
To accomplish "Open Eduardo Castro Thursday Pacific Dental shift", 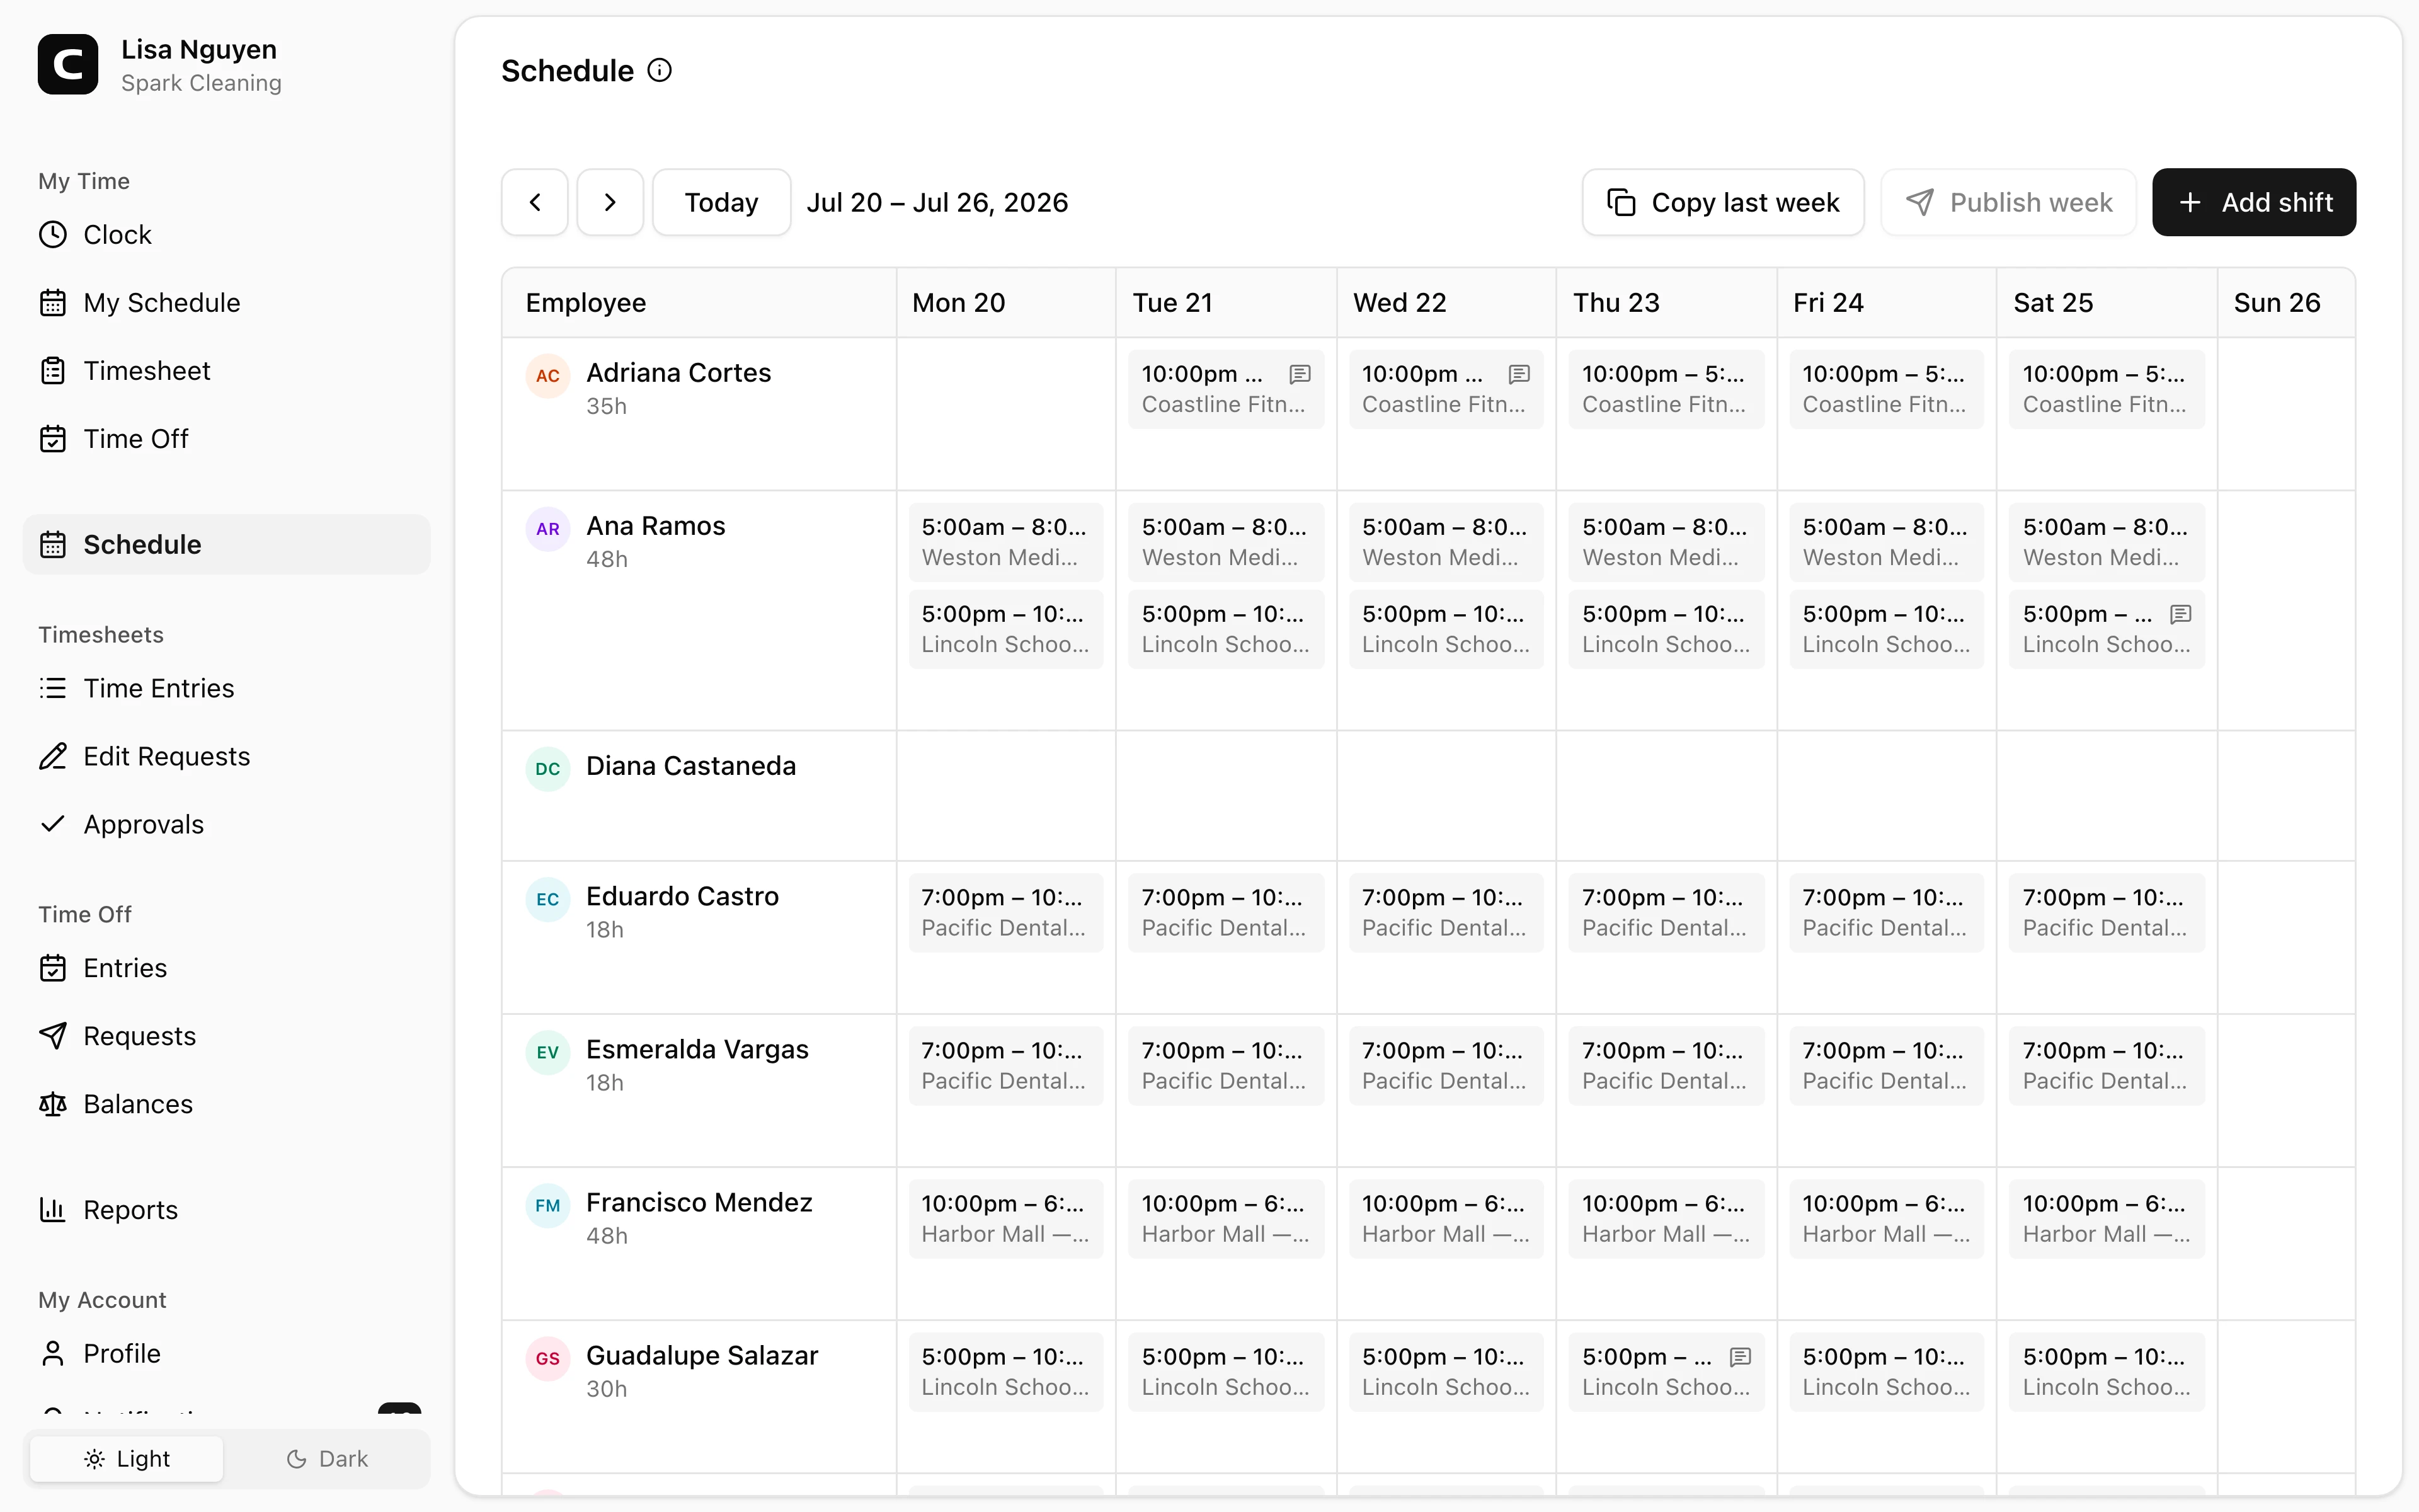I will coord(1666,913).
